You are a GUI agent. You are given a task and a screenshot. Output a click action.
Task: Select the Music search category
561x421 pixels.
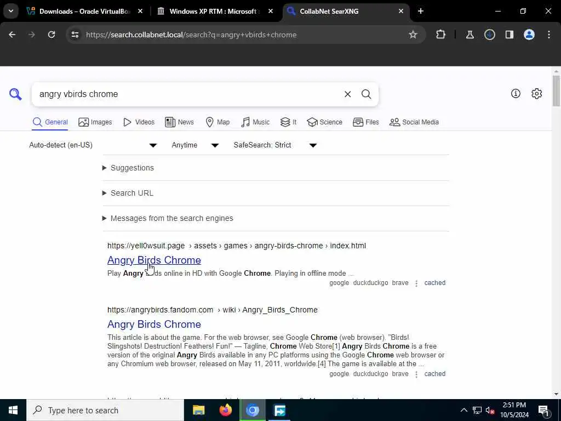pyautogui.click(x=255, y=122)
